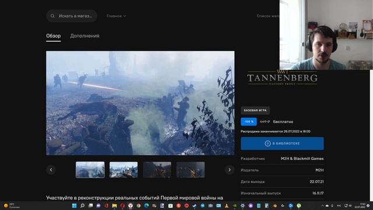Go to previous screenshot arrow

pyautogui.click(x=51, y=170)
